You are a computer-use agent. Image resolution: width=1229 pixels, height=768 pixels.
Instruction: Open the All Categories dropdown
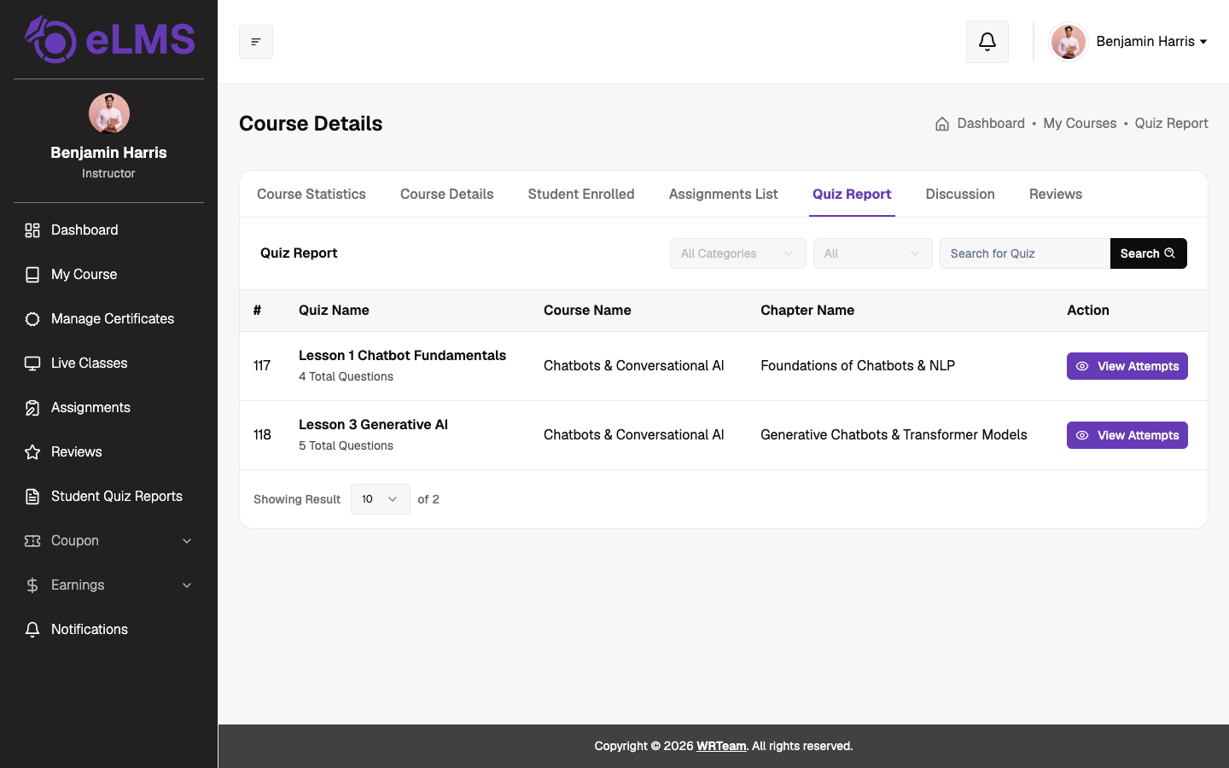pos(738,253)
